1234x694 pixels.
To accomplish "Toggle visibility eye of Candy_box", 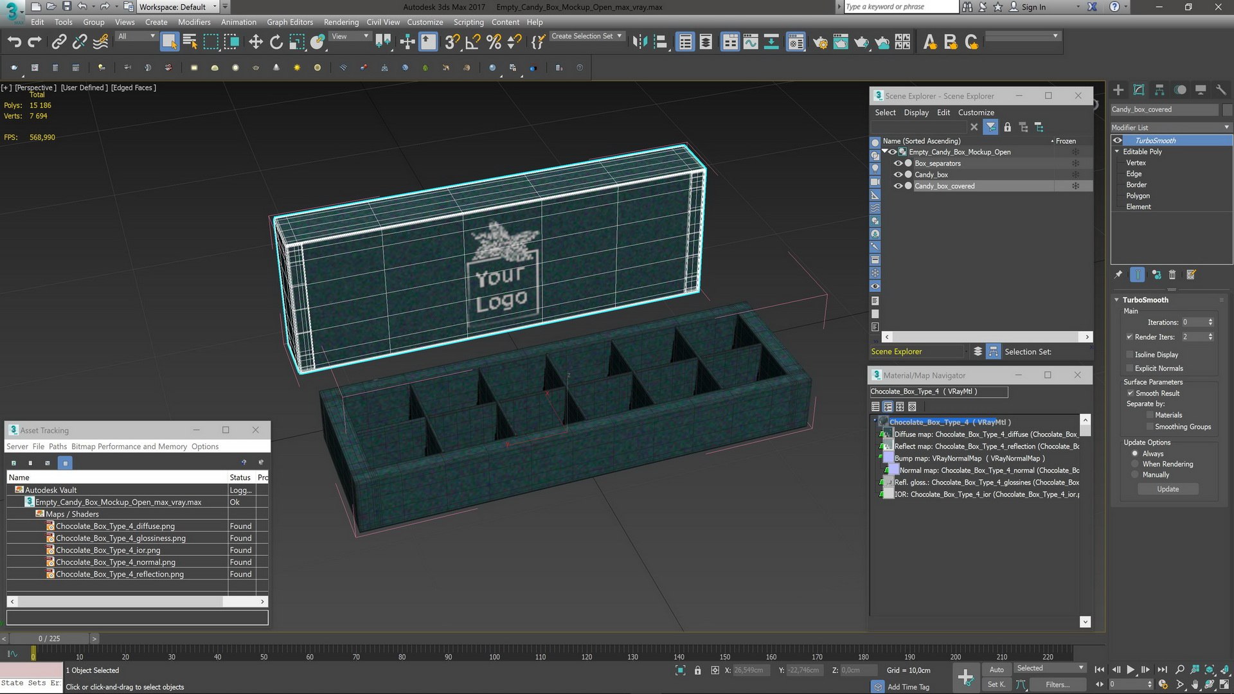I will [898, 175].
